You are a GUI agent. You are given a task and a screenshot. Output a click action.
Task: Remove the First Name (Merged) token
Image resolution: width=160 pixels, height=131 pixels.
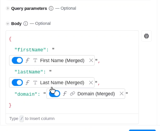[x=91, y=60]
